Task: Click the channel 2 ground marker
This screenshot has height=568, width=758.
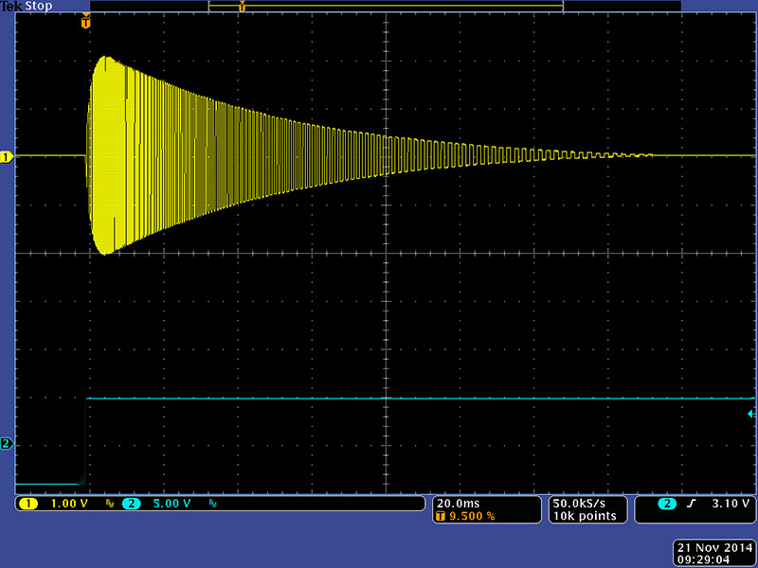Action: tap(8, 443)
